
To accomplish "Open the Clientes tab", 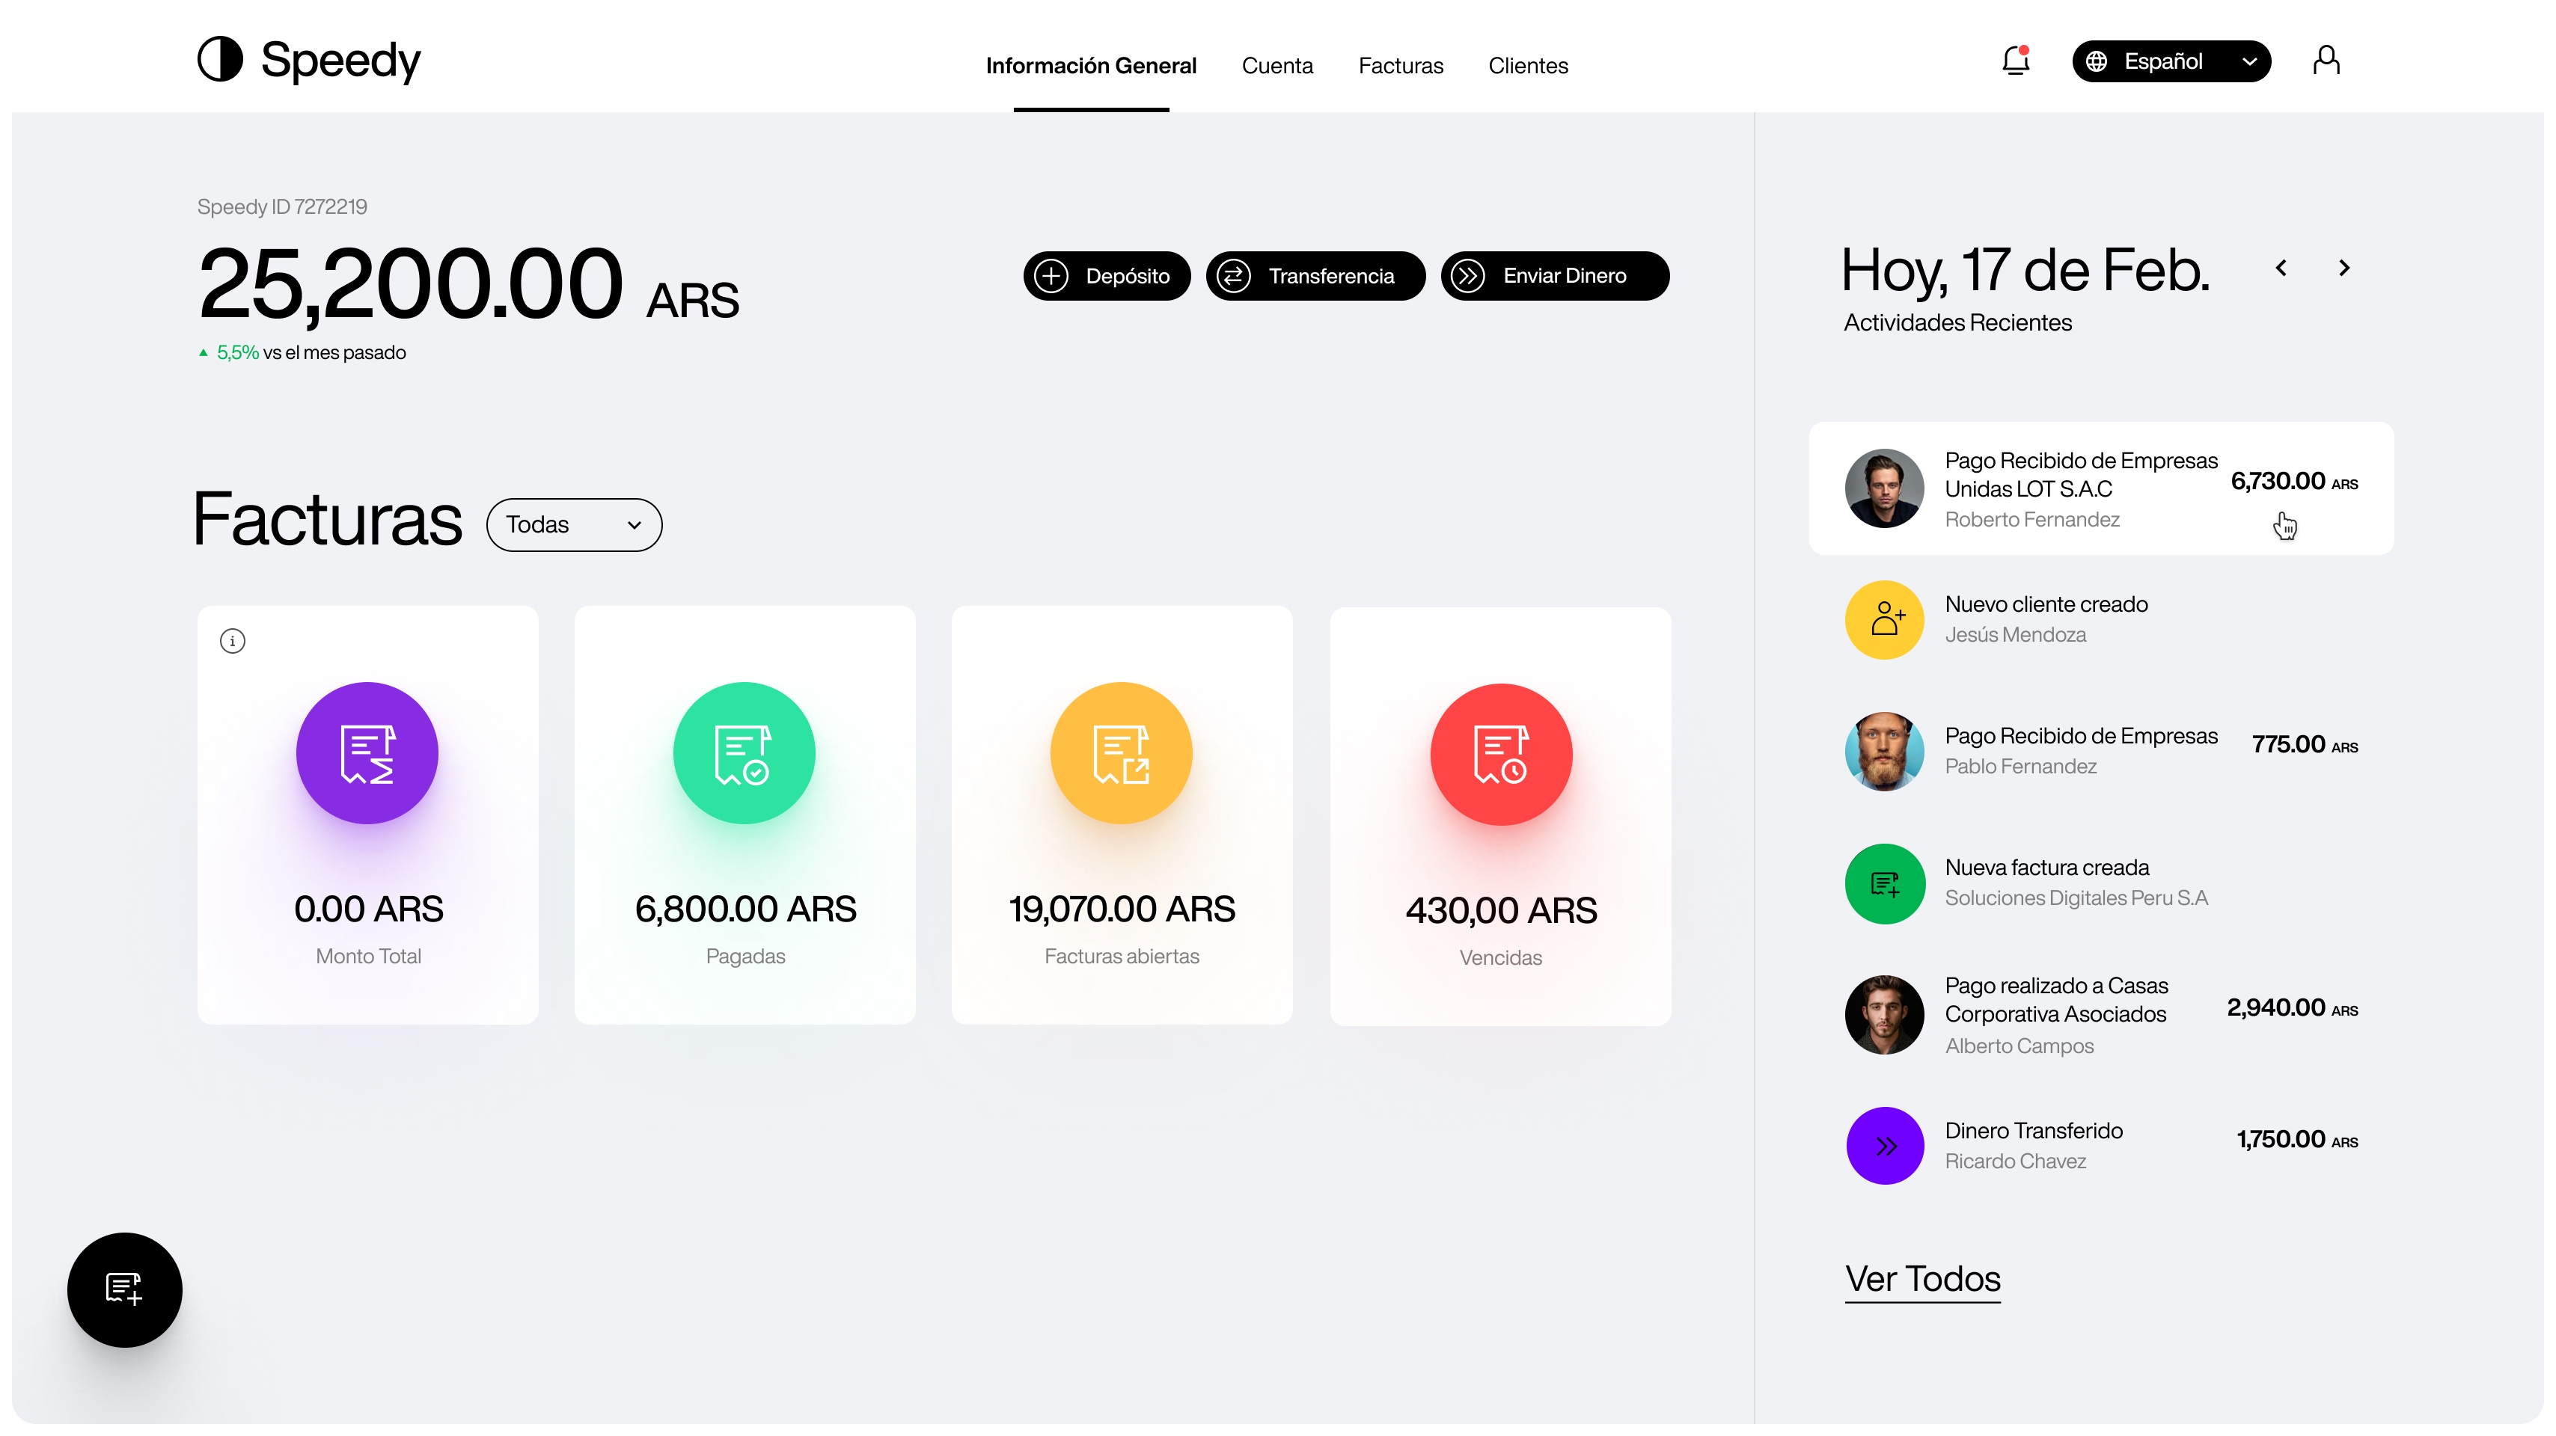I will point(1528,66).
